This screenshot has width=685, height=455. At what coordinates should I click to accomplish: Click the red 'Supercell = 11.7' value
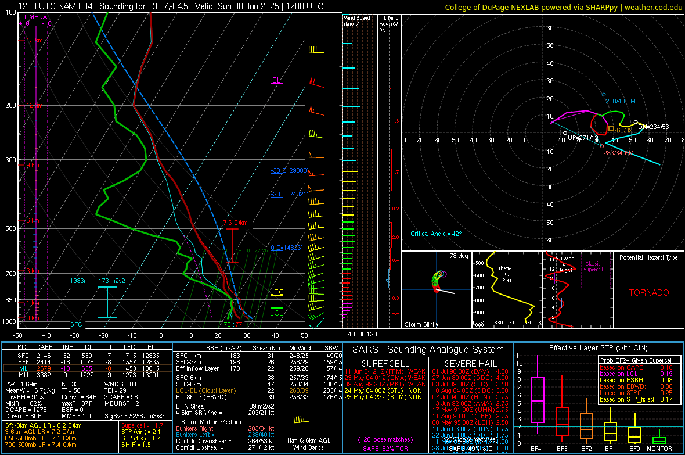[142, 425]
